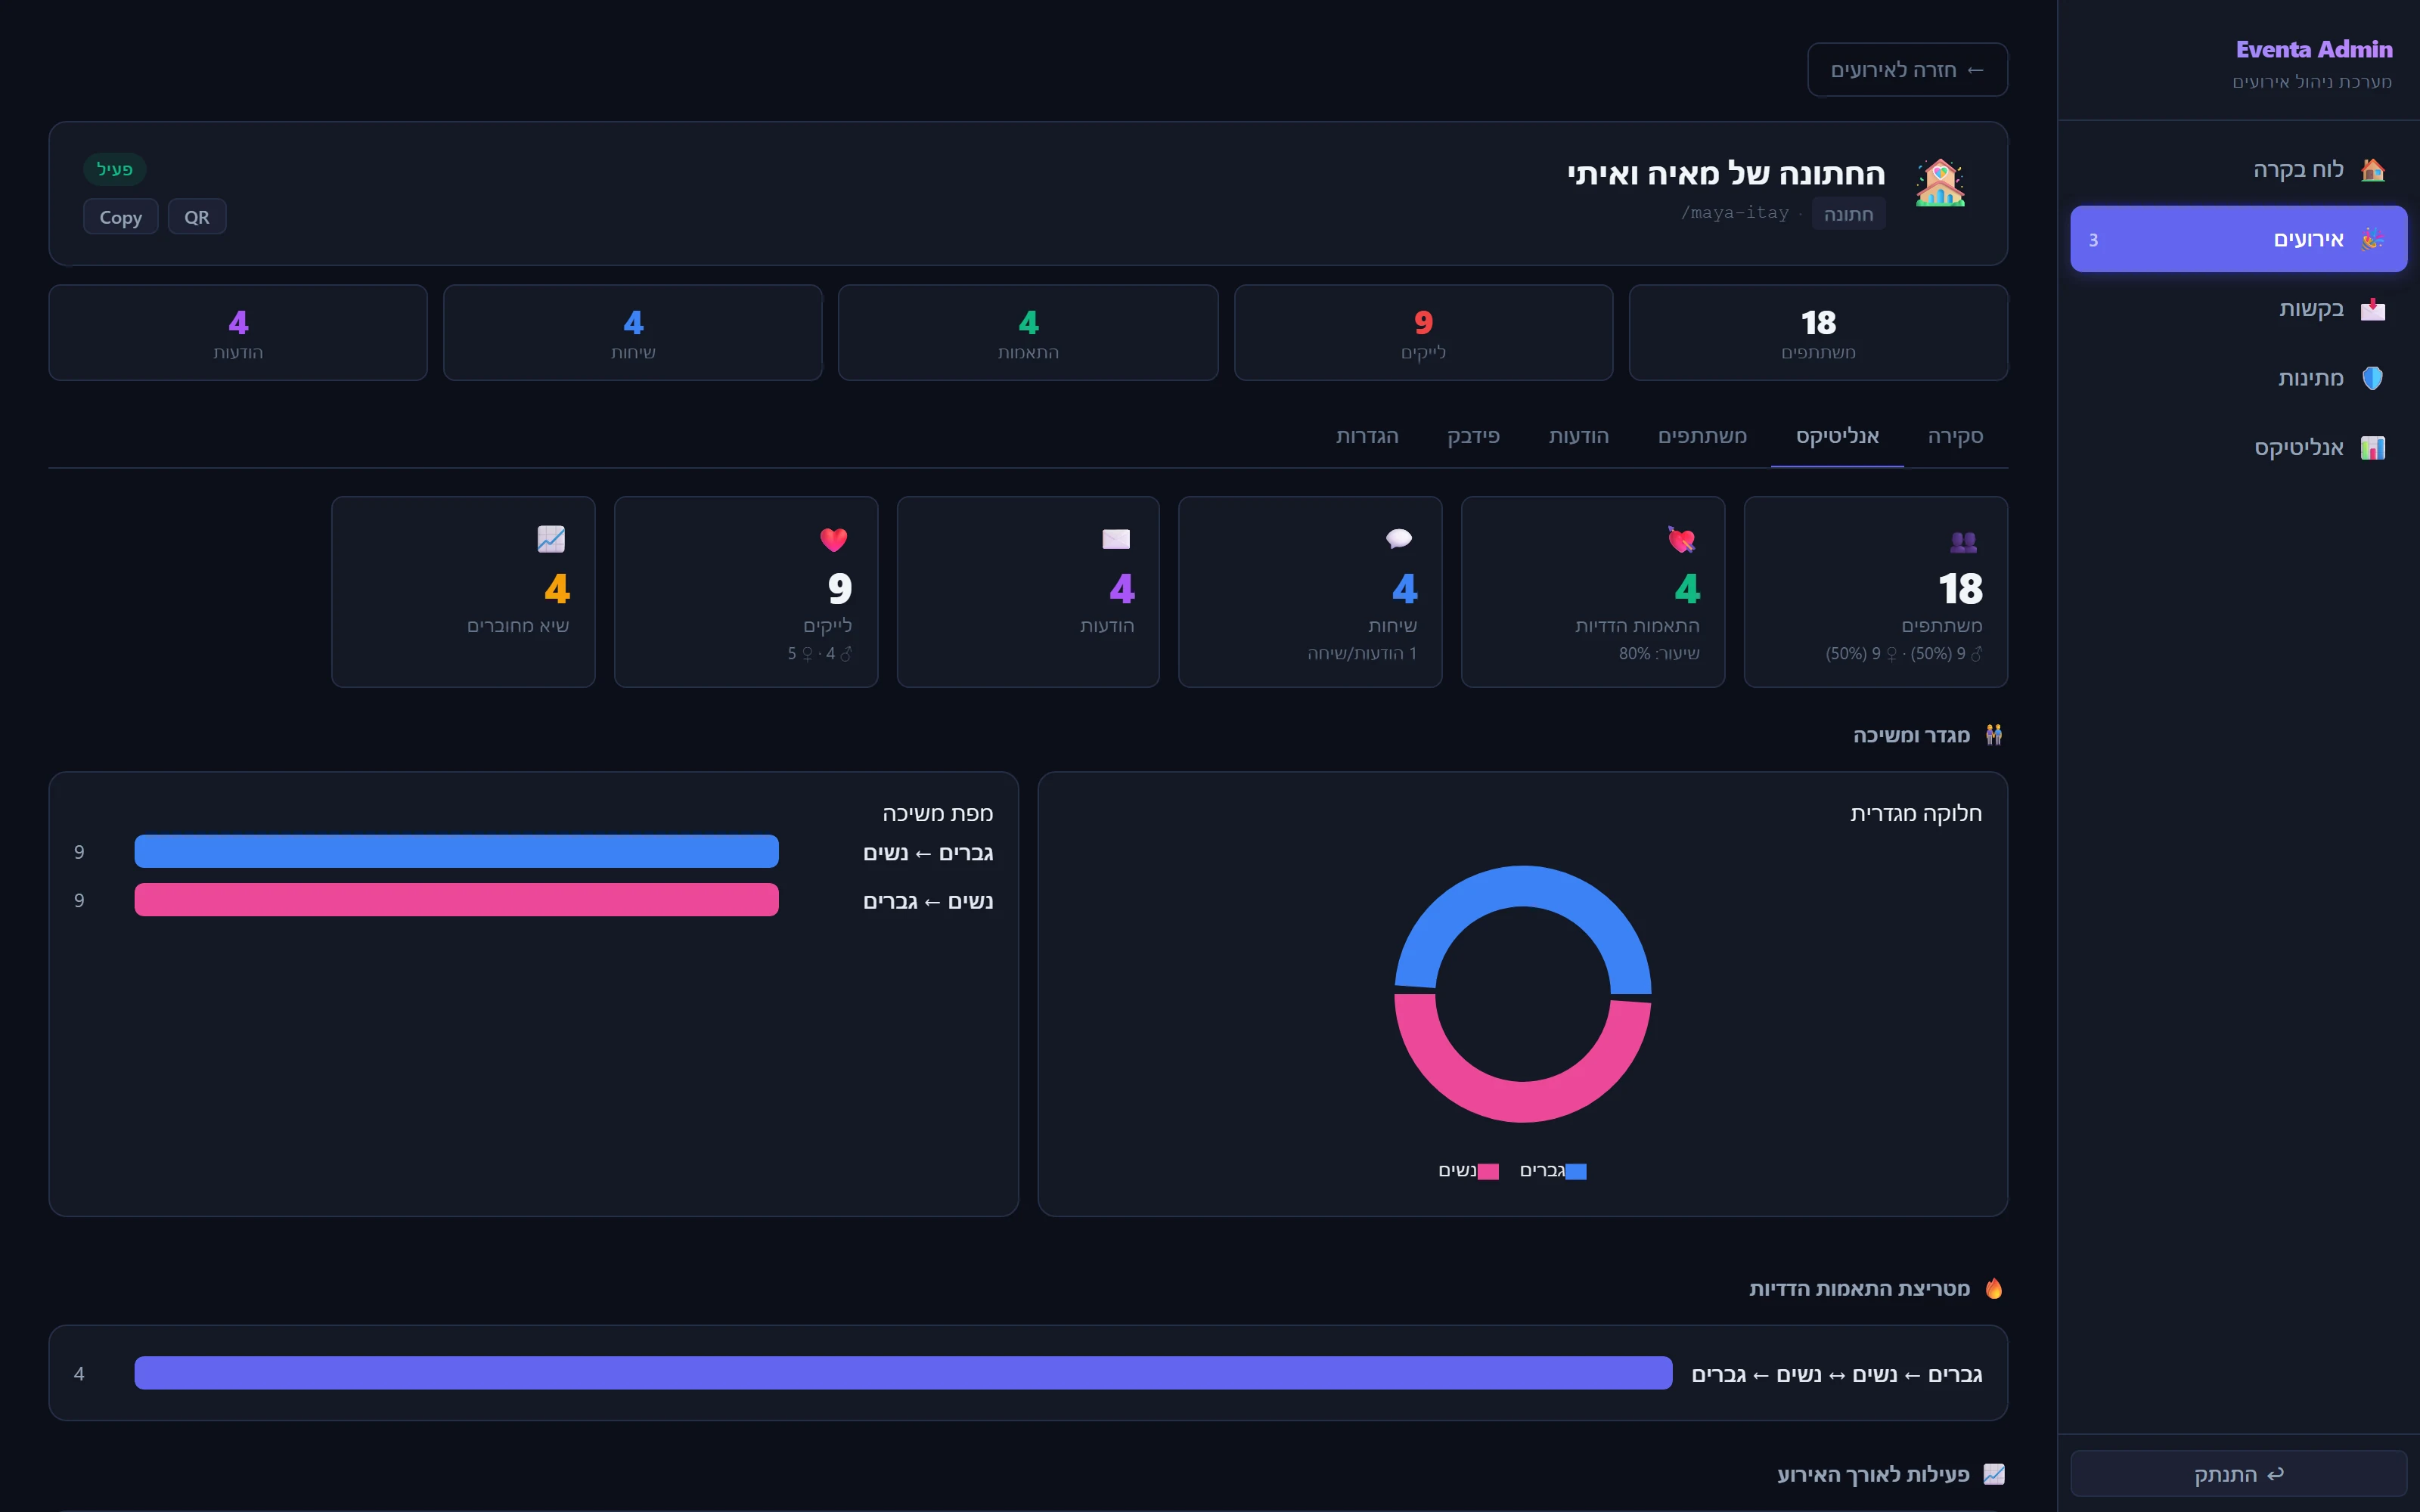Open the הודעות tab
The image size is (2420, 1512).
[1578, 436]
